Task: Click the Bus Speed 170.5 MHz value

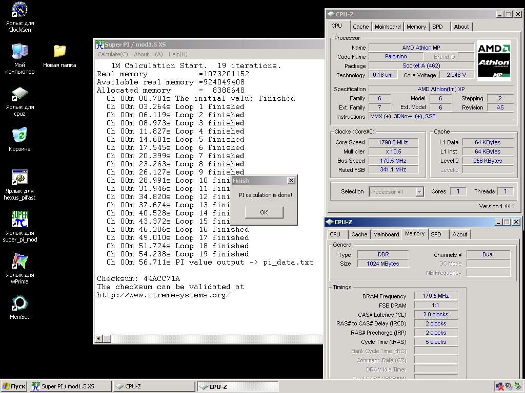Action: tap(393, 161)
